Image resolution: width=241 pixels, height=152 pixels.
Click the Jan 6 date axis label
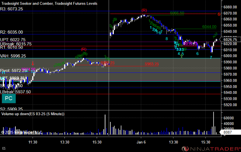(141, 142)
